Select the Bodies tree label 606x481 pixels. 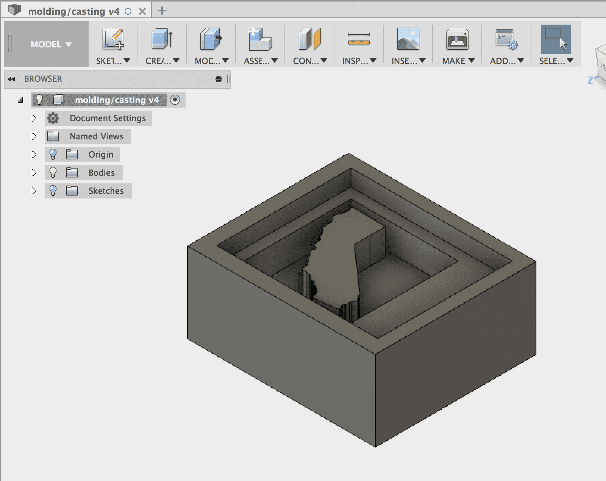click(102, 173)
